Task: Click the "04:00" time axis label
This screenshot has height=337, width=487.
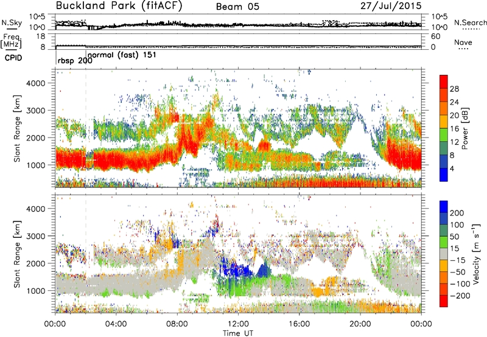Action: coord(116,324)
